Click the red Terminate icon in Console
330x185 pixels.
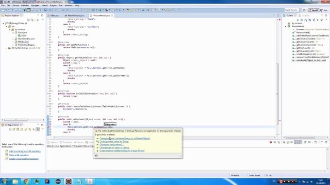[271, 142]
